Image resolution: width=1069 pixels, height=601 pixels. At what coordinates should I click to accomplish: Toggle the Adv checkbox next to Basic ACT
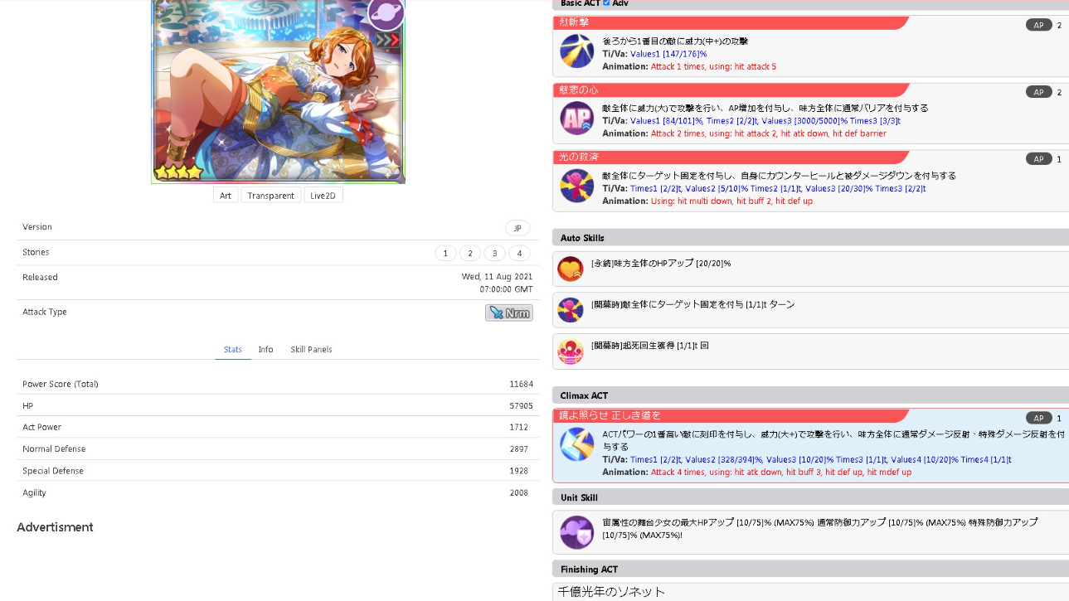(606, 3)
